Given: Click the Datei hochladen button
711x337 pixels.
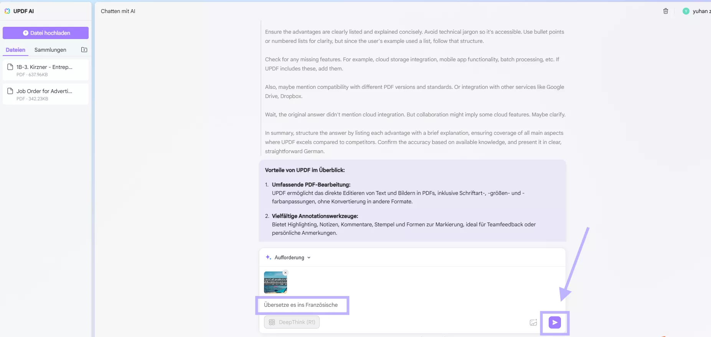Looking at the screenshot, I should [46, 33].
